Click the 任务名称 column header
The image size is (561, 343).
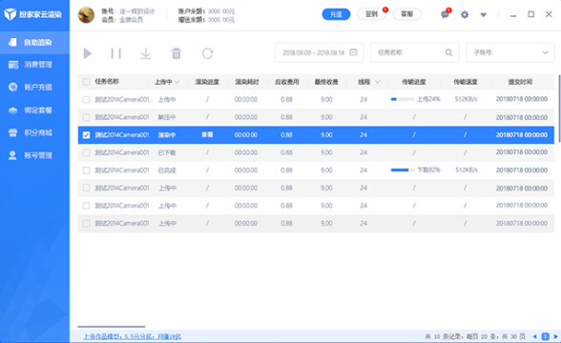click(107, 82)
